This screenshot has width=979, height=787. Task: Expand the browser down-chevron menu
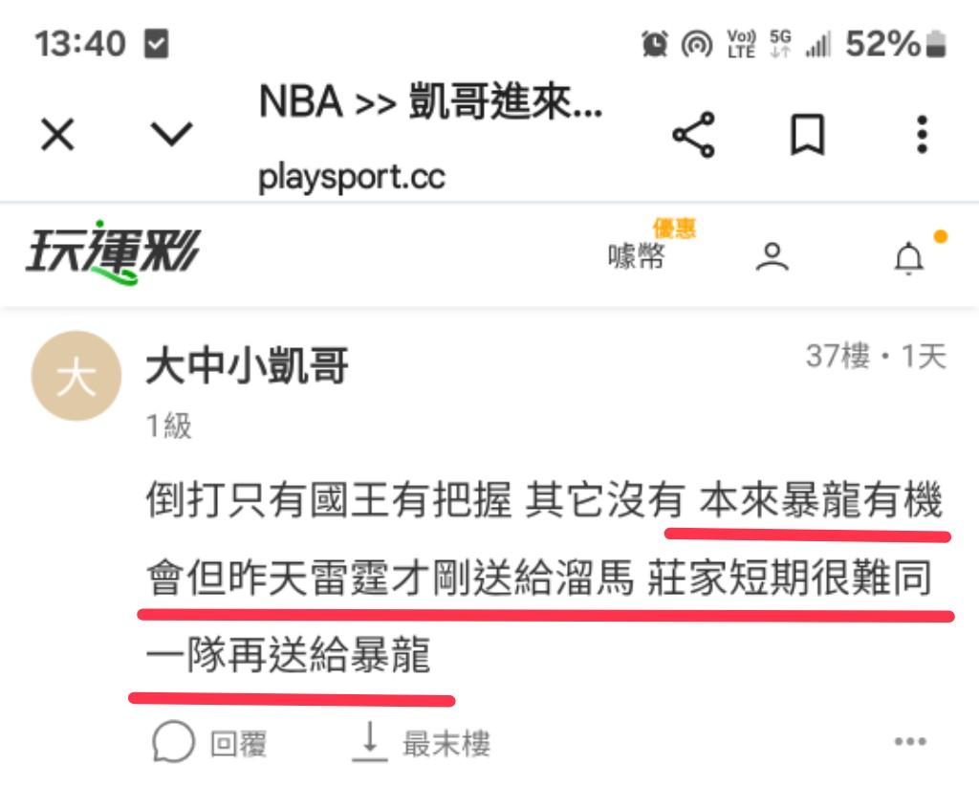[171, 134]
